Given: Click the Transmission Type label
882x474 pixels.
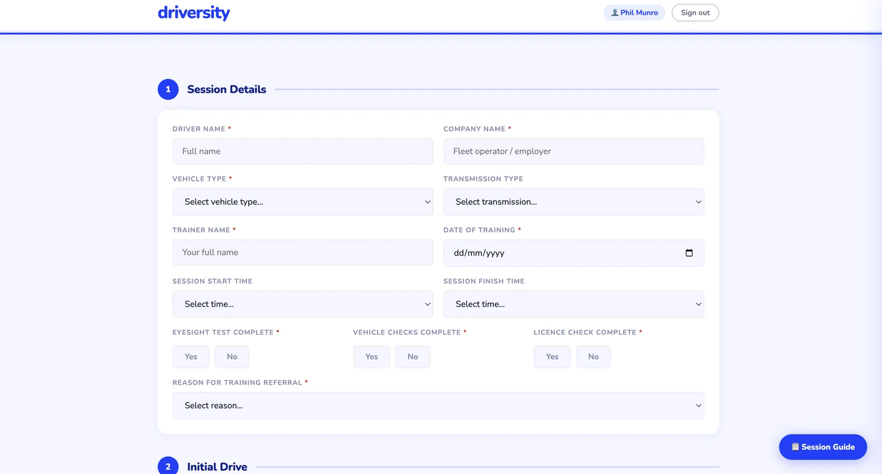Looking at the screenshot, I should [483, 179].
